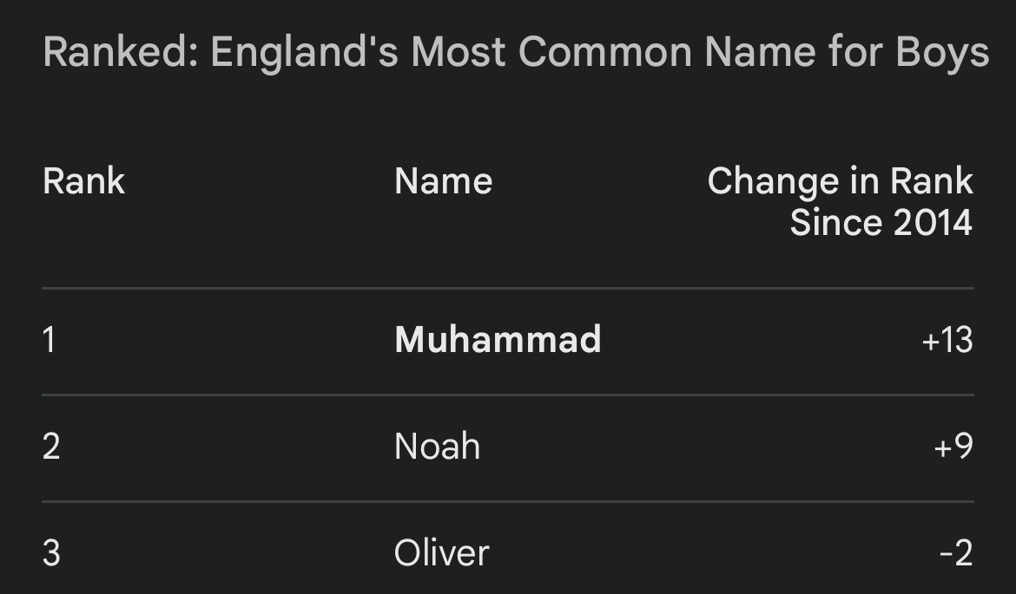Click the -2 rank change value
This screenshot has height=594, width=1016.
(956, 554)
